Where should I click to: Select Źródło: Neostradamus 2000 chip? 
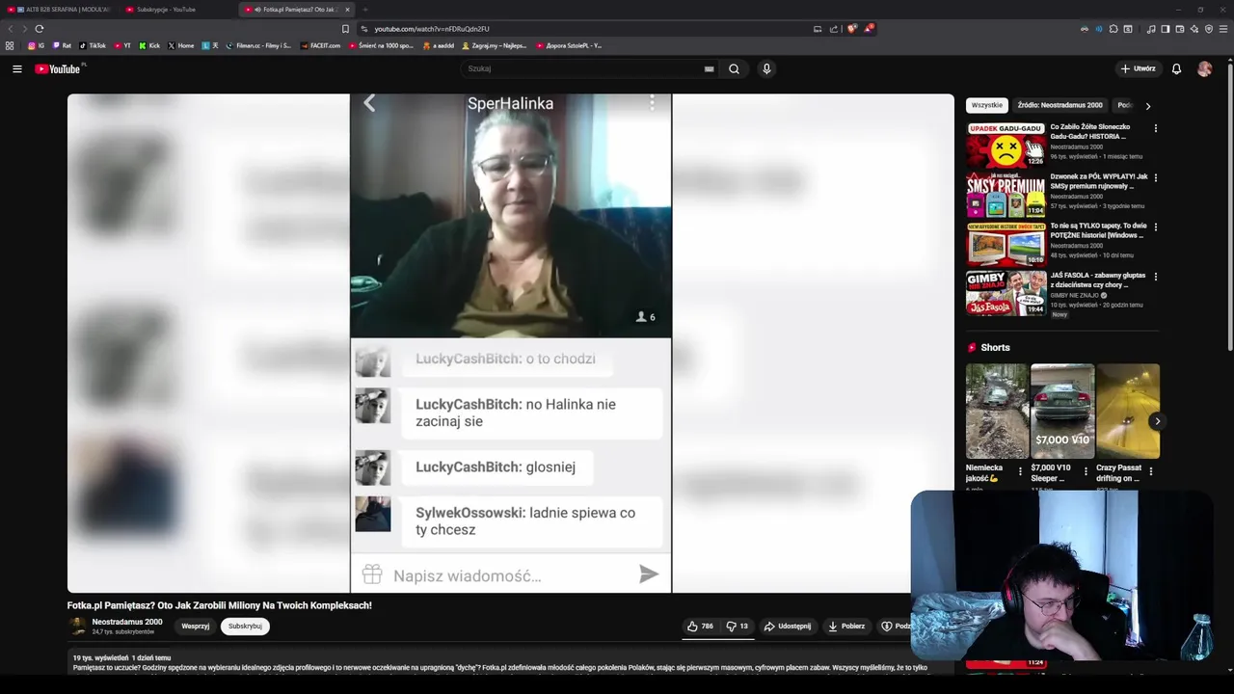pyautogui.click(x=1060, y=105)
